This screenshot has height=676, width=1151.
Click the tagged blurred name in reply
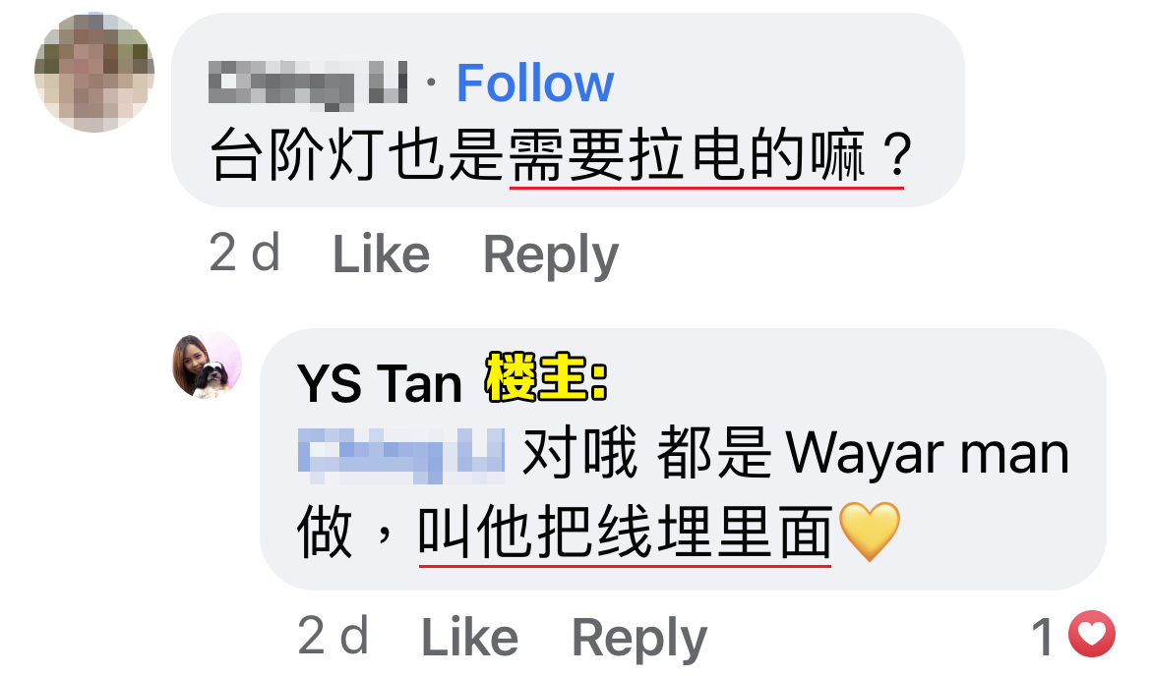pos(400,455)
